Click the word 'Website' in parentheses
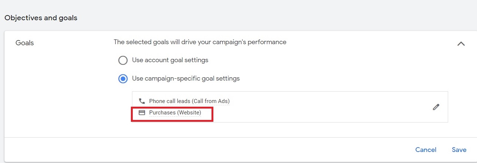The height and width of the screenshot is (163, 477). pos(189,113)
